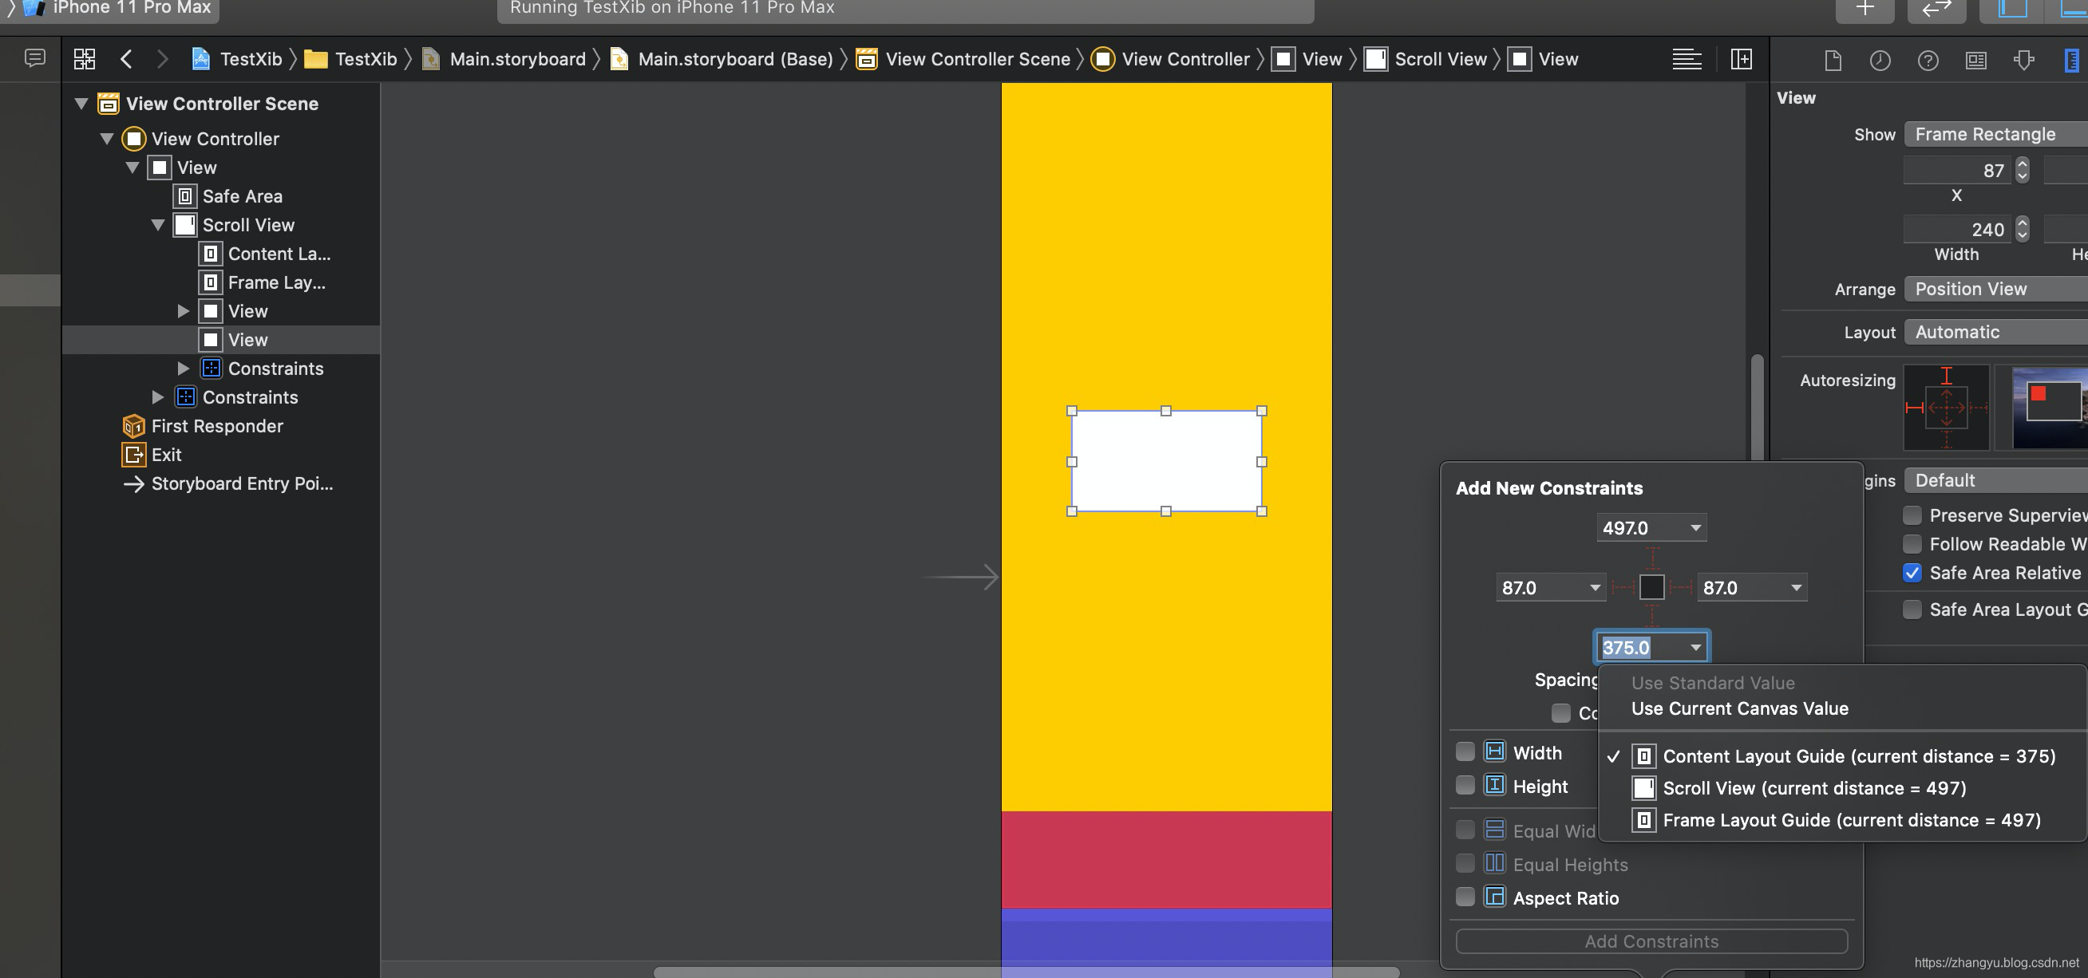Click the Frame Layout Guide option in dropdown
Image resolution: width=2088 pixels, height=978 pixels.
[1851, 820]
